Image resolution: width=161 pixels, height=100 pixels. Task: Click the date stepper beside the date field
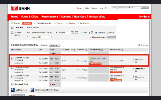(x=72, y=33)
